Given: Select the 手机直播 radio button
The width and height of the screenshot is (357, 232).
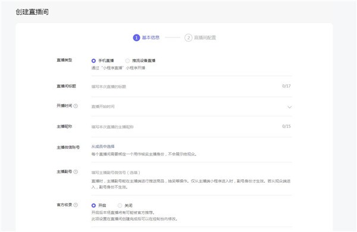Looking at the screenshot, I should tap(93, 61).
